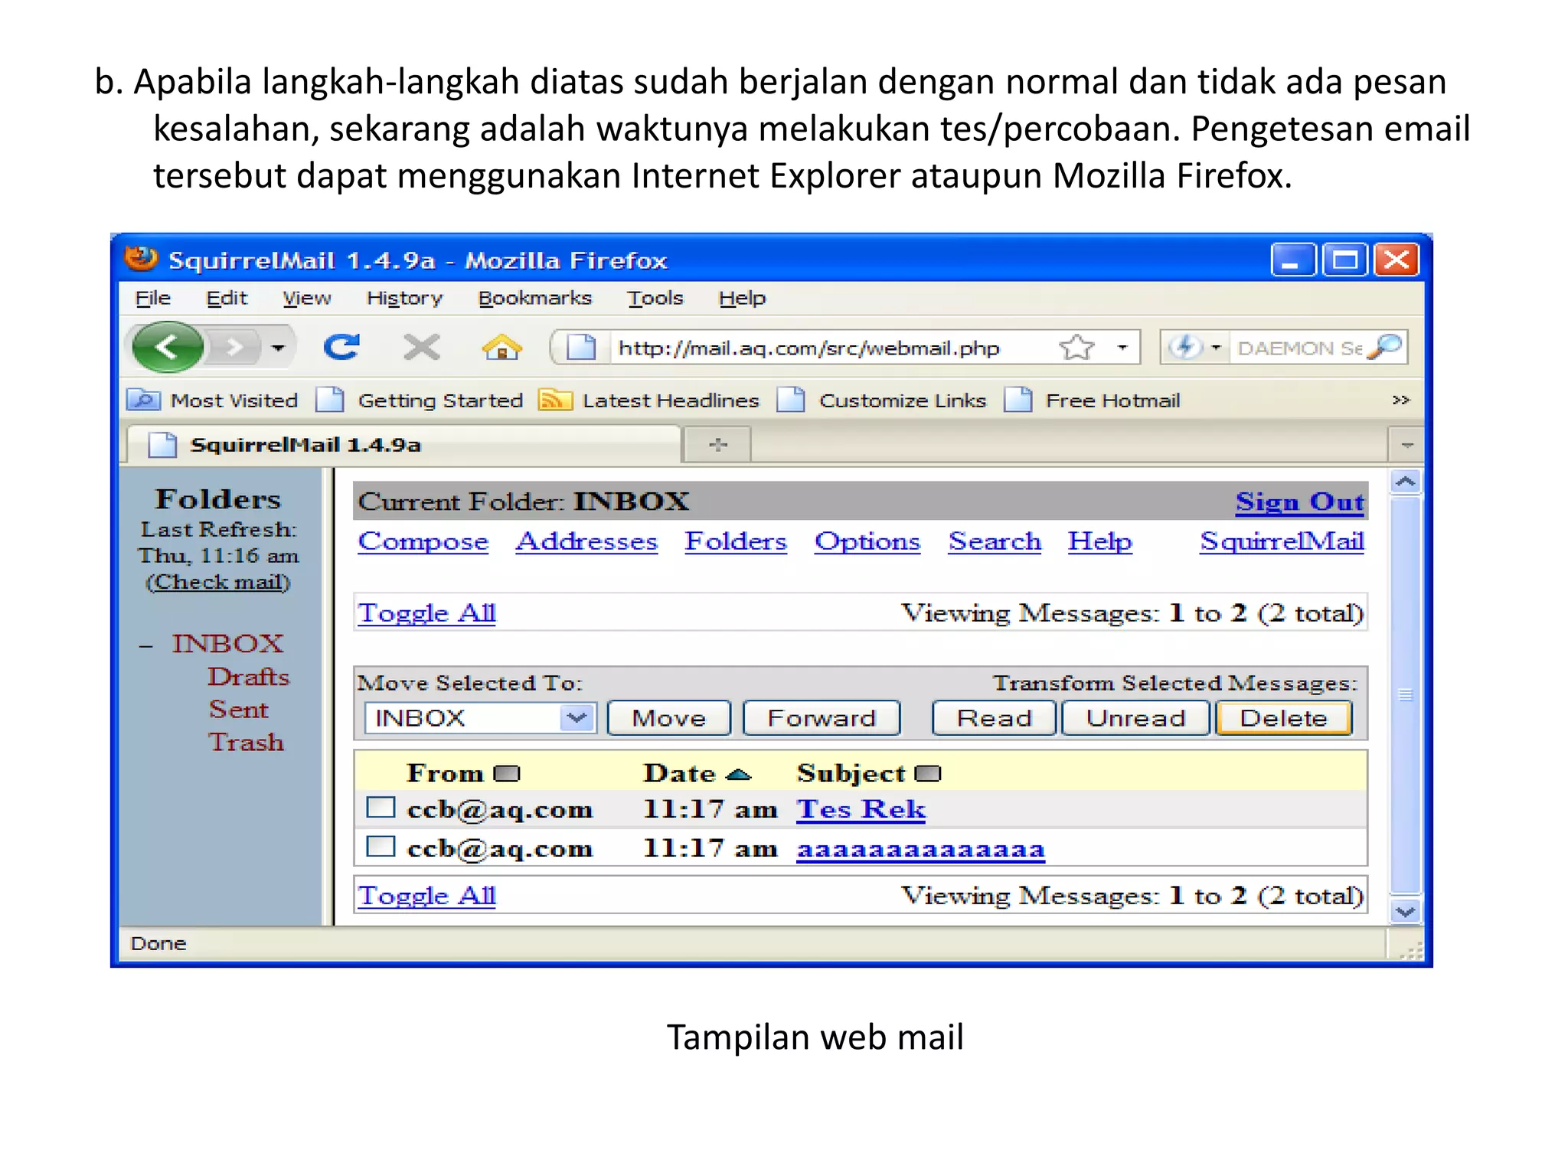Click the SquirrelMail link
Image resolution: width=1568 pixels, height=1176 pixels.
pos(1282,541)
